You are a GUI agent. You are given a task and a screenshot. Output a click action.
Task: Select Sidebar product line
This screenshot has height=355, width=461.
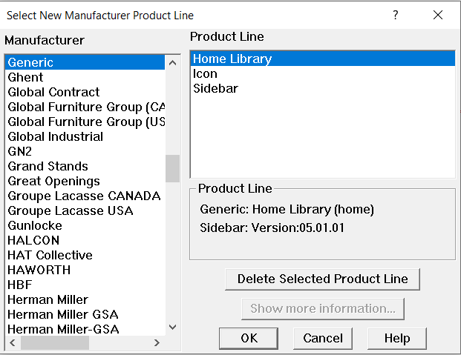323,88
